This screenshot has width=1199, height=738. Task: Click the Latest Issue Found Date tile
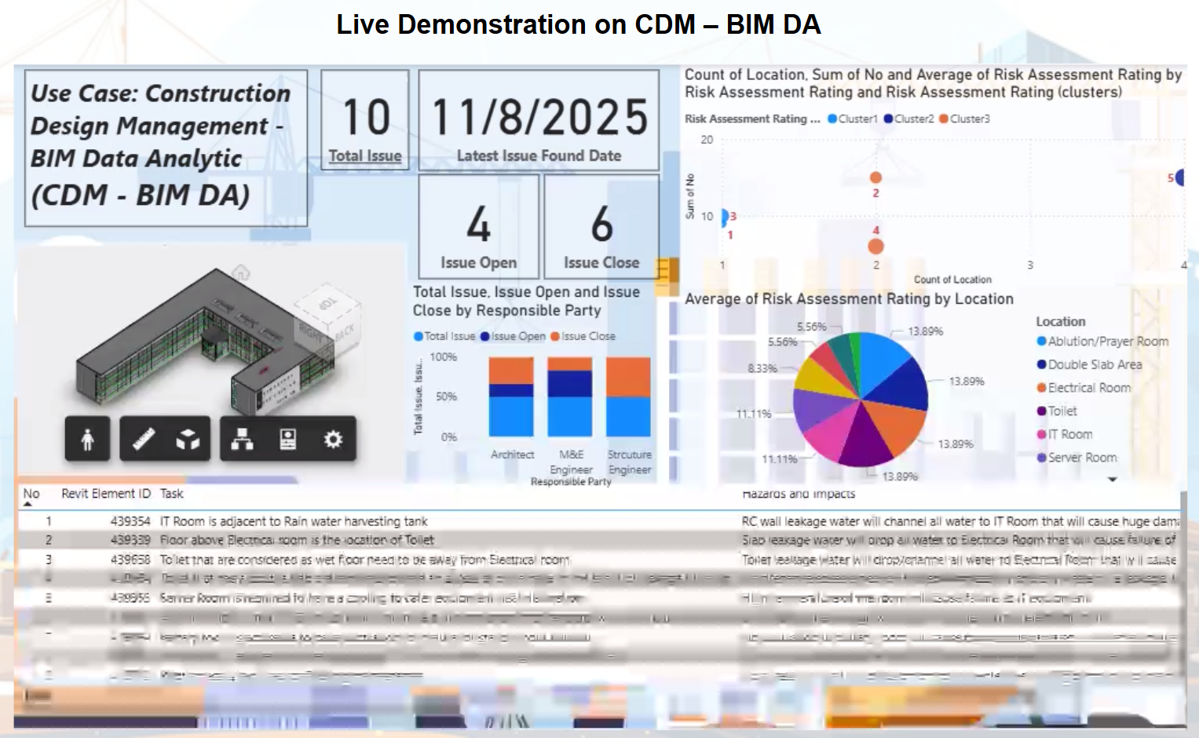coord(538,119)
